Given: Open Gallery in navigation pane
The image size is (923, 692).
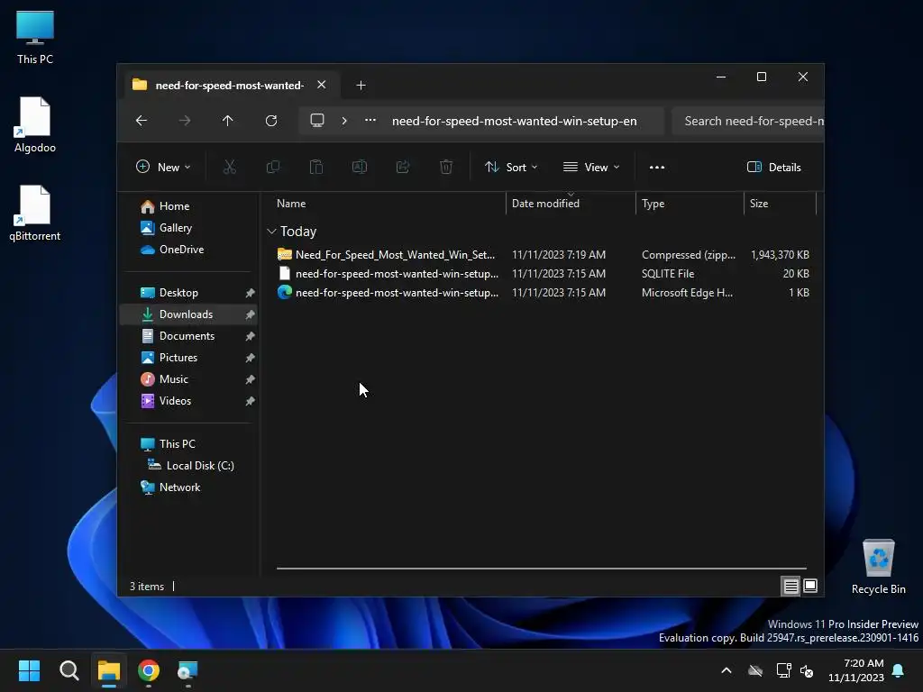Looking at the screenshot, I should pyautogui.click(x=167, y=228).
